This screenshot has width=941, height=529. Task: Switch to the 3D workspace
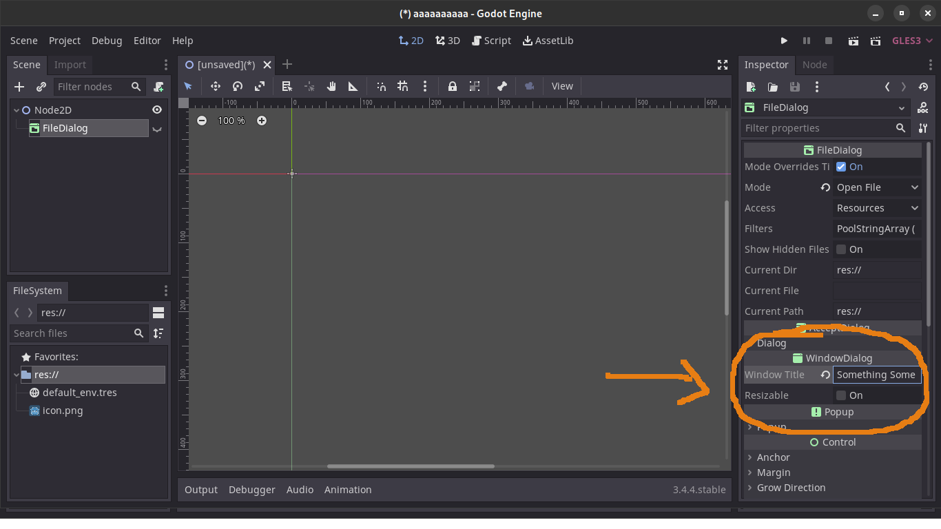(448, 41)
